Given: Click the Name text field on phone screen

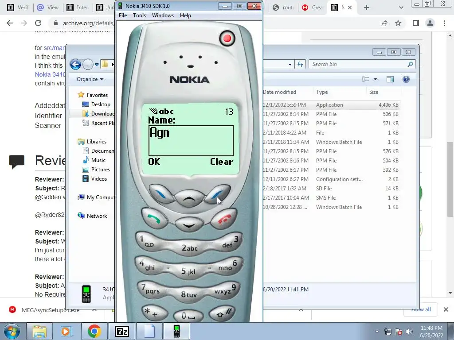Looking at the screenshot, I should point(191,141).
